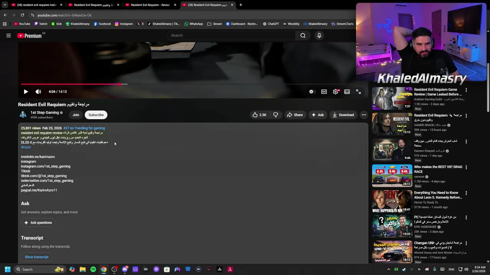Seek on the red video progress bar

pos(188,84)
